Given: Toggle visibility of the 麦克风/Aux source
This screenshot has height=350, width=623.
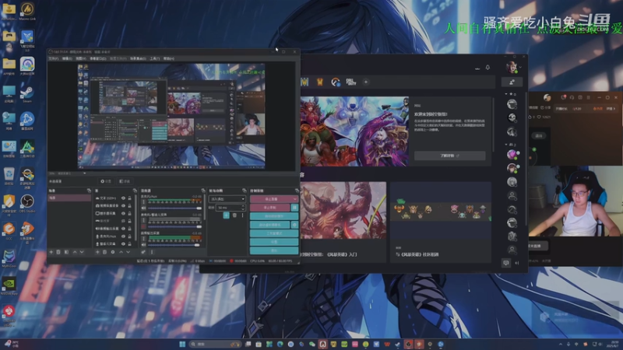Looking at the screenshot, I should 123,236.
